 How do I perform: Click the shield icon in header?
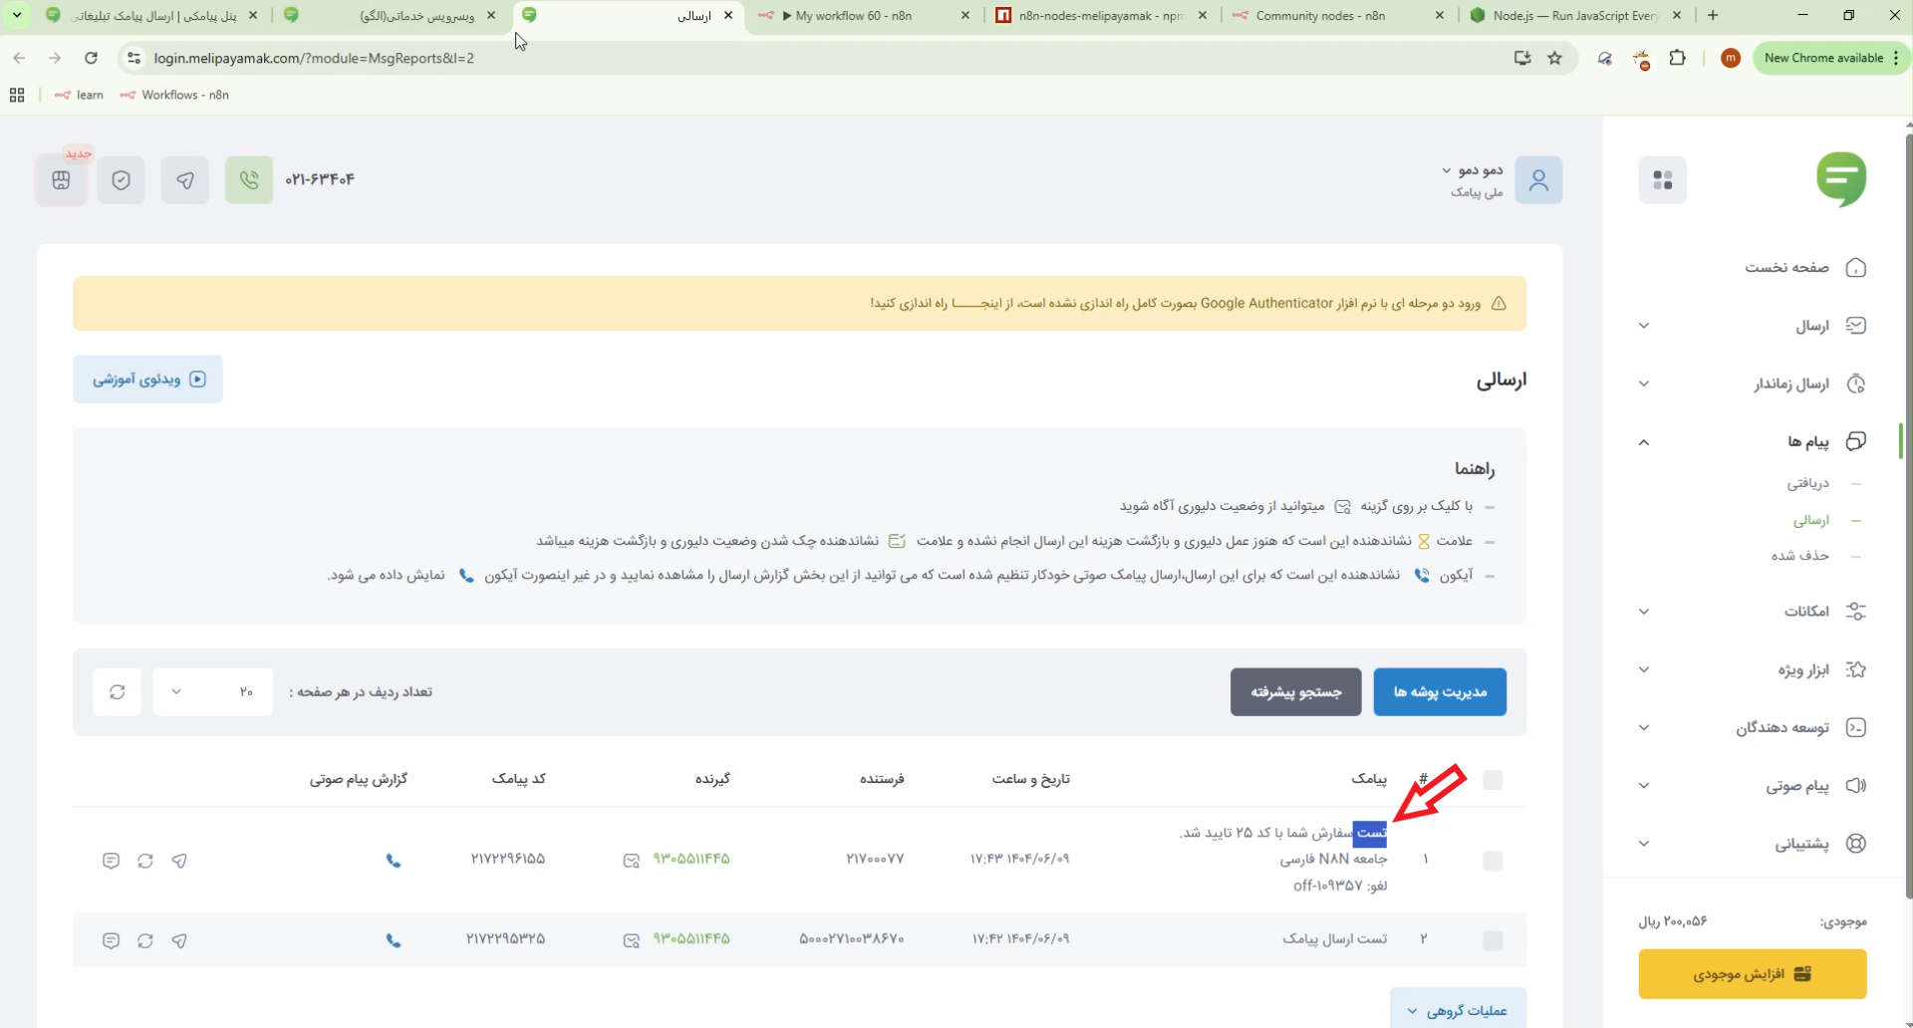click(x=122, y=180)
